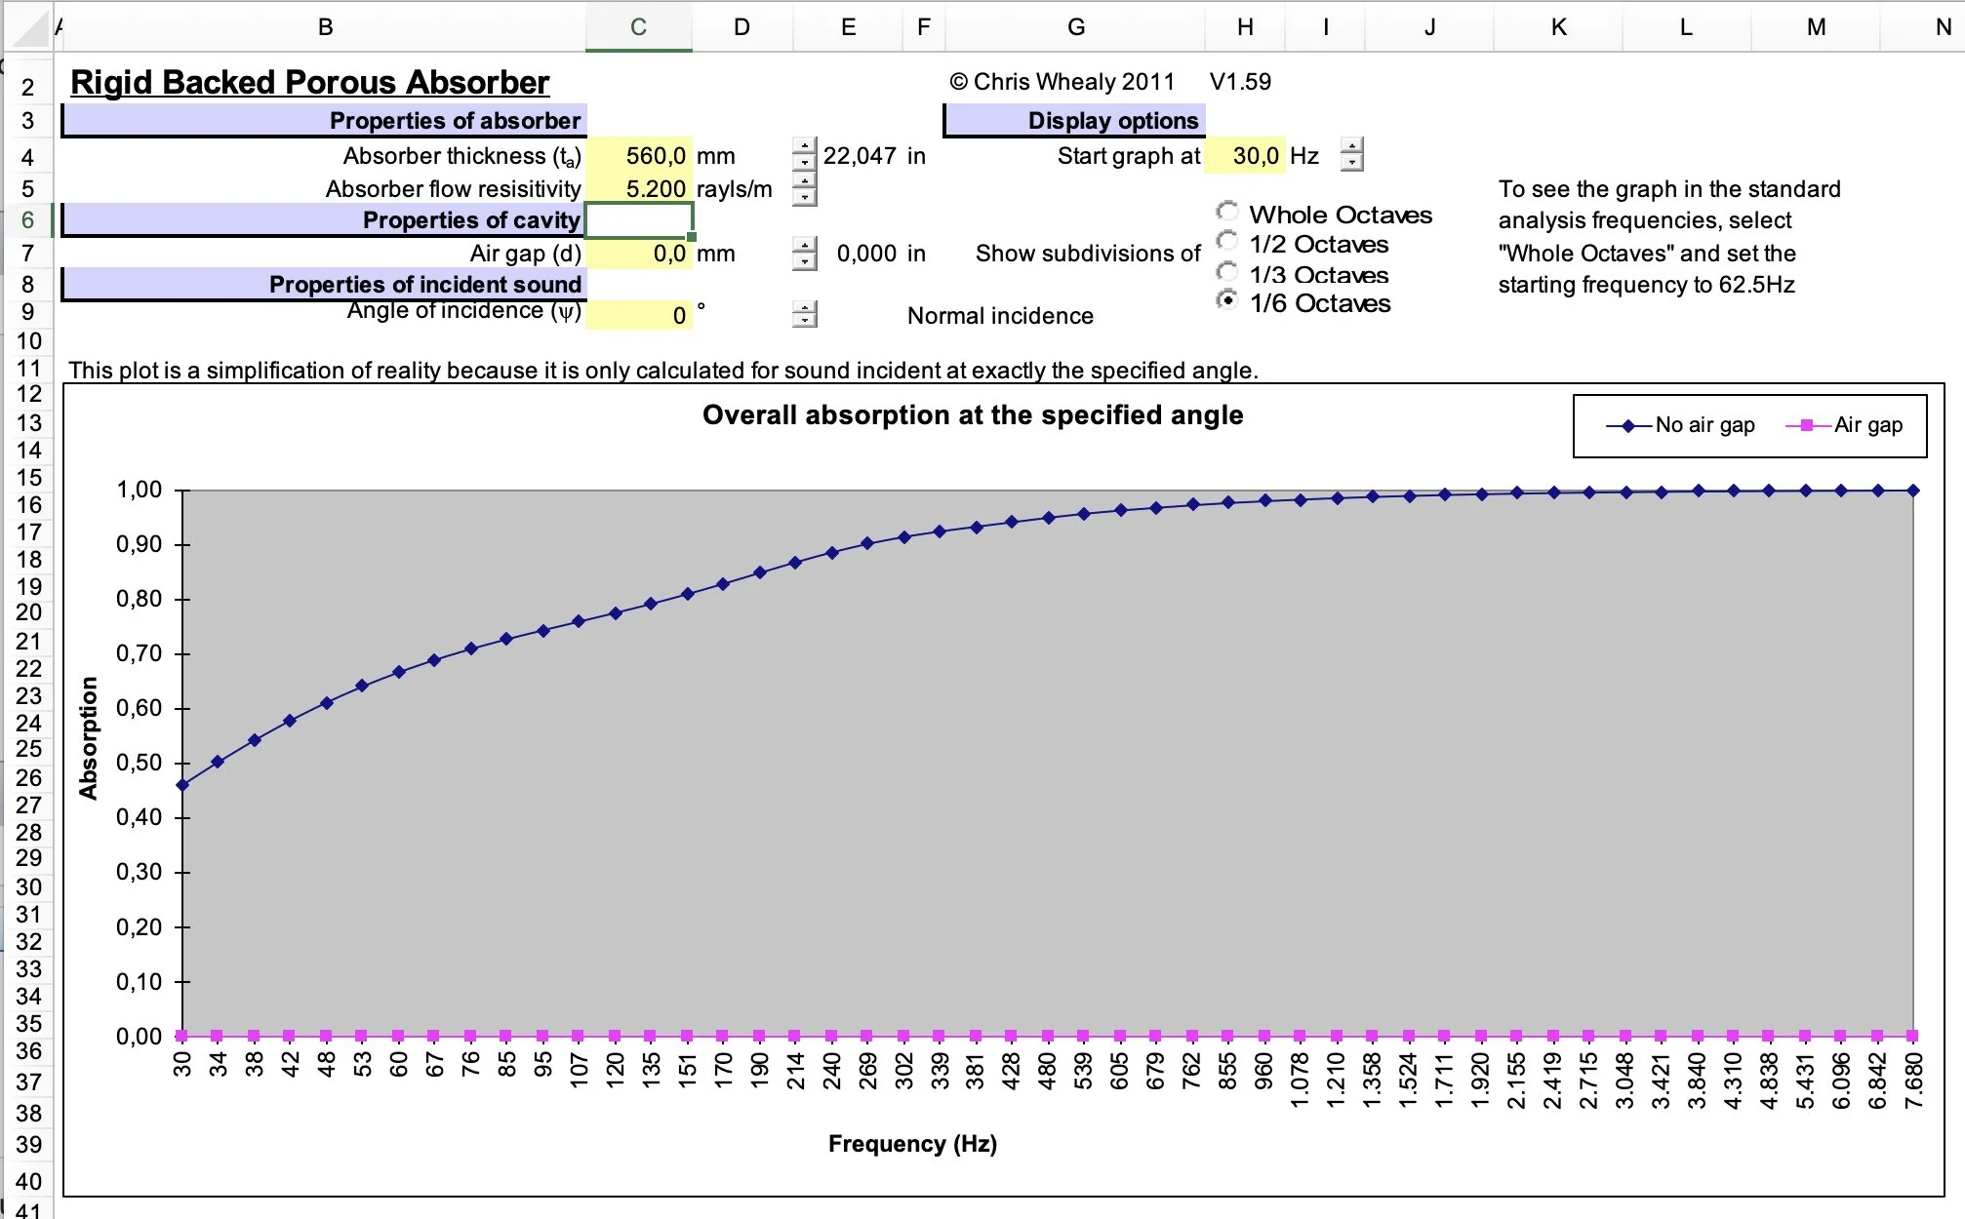The width and height of the screenshot is (1965, 1219).
Task: Click the 'Show subdivisions of' label
Action: (x=1088, y=254)
